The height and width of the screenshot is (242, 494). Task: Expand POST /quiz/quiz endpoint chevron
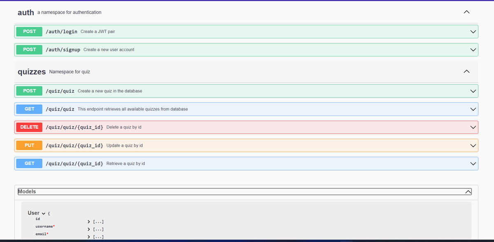(x=473, y=91)
